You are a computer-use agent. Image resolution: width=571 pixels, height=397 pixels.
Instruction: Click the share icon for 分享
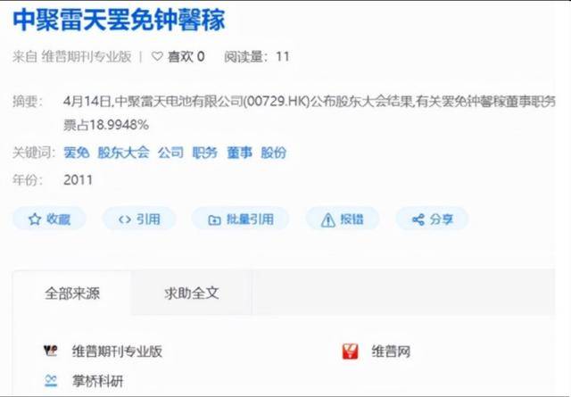click(418, 219)
